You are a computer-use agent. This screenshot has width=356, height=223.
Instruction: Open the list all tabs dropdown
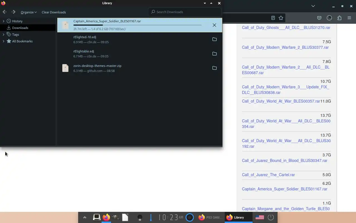click(313, 6)
